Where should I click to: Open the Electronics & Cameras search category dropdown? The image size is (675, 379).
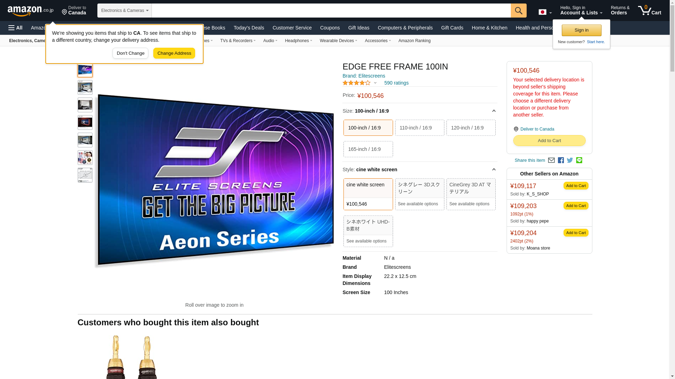click(124, 11)
